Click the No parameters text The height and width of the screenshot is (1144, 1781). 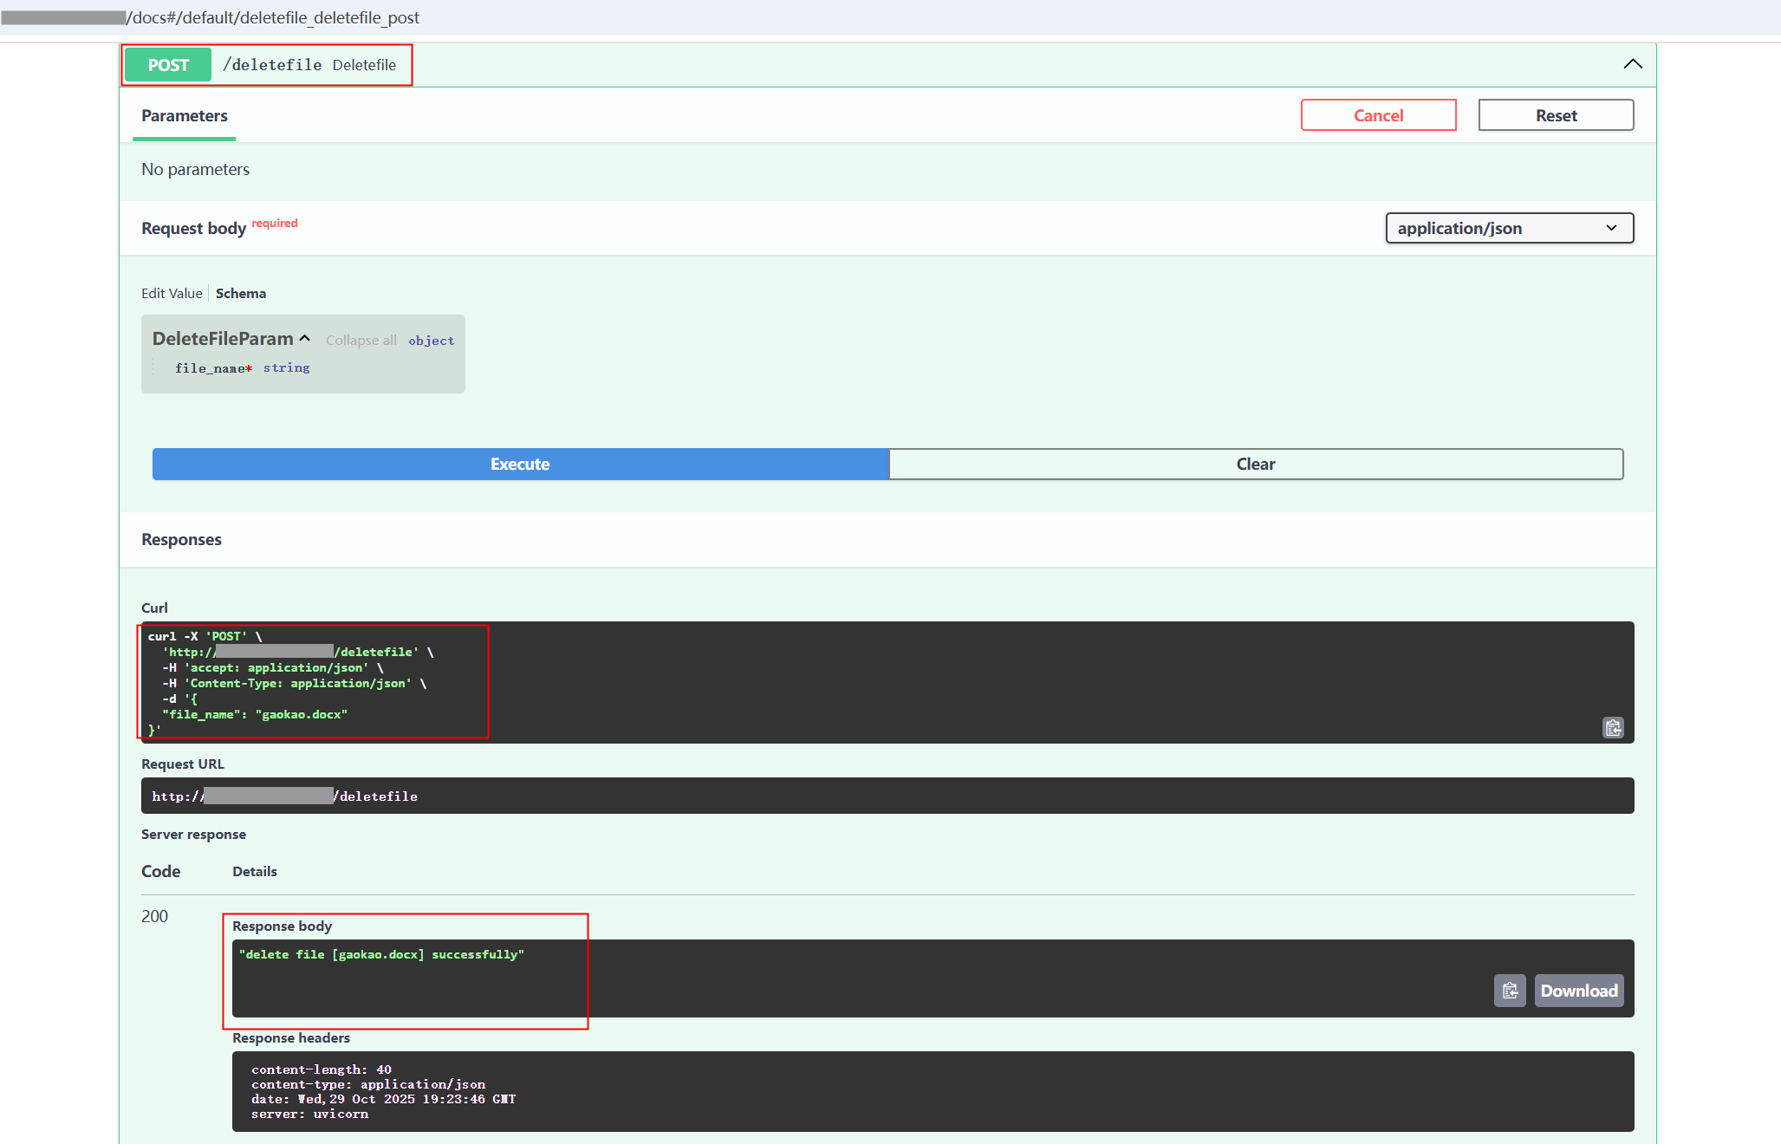point(195,169)
